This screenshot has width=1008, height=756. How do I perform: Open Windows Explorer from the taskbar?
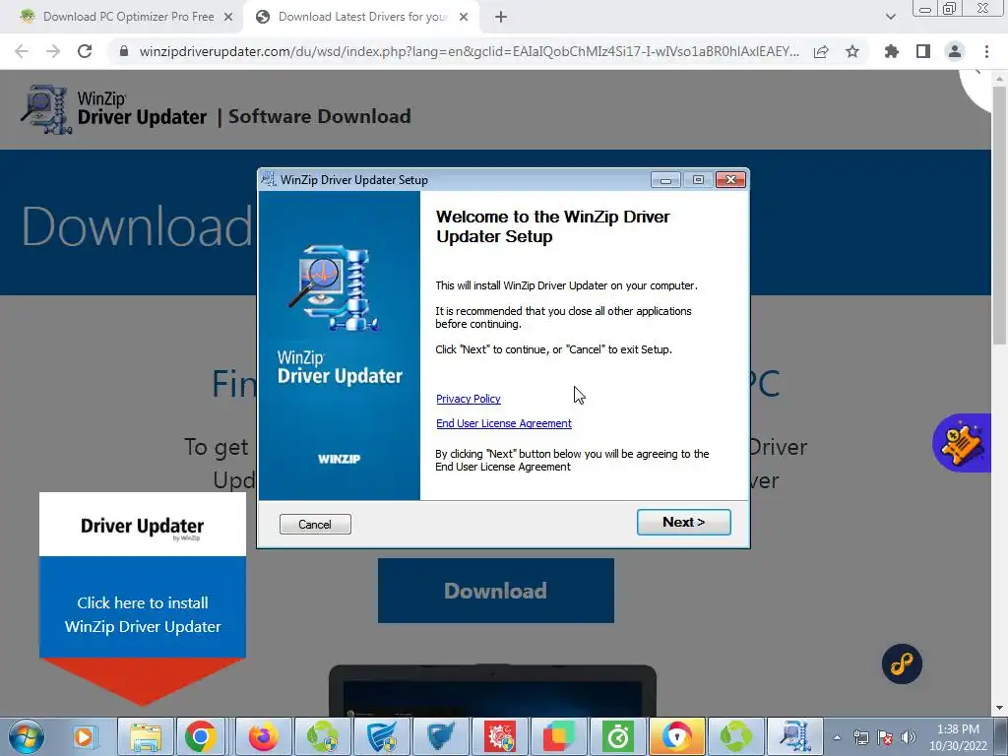pyautogui.click(x=146, y=736)
